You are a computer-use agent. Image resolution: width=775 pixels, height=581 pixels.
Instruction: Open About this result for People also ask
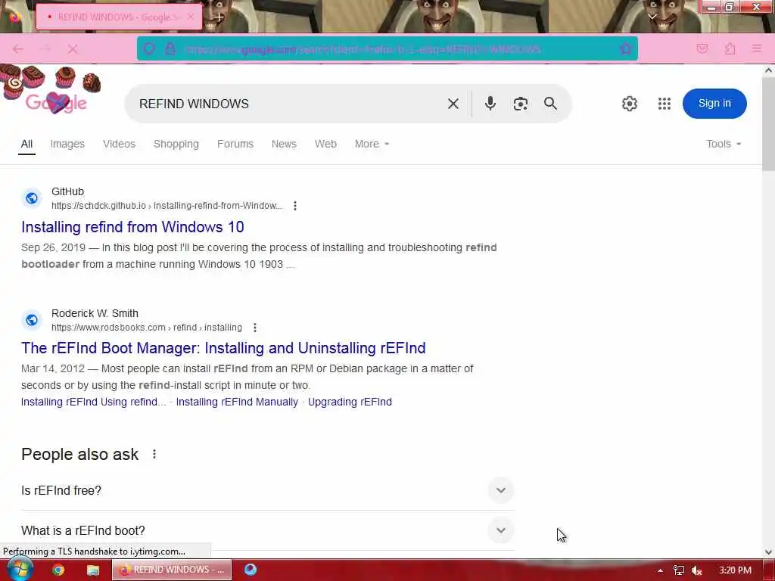click(x=154, y=454)
